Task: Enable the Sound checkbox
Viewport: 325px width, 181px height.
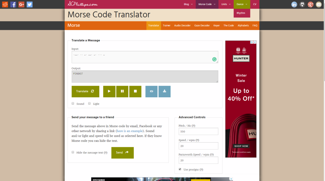Action: pos(73,103)
